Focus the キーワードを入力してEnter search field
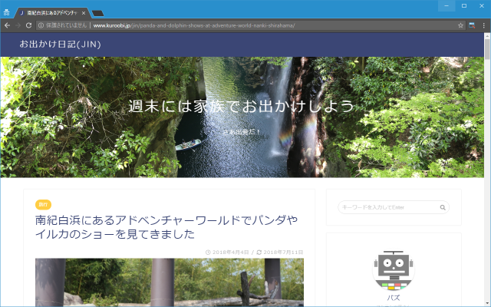Image resolution: width=491 pixels, height=307 pixels. 394,207
